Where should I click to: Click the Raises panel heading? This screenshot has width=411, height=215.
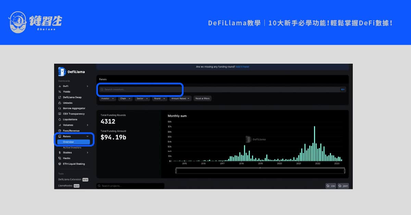[103, 79]
